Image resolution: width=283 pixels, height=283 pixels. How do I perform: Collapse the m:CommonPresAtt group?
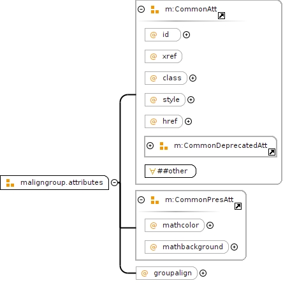(x=141, y=200)
